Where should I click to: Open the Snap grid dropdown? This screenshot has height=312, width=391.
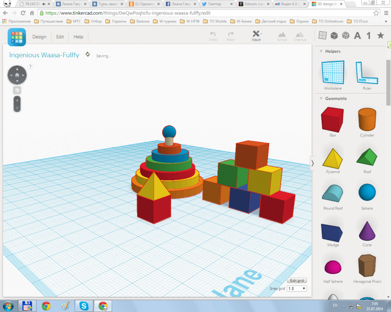tap(297, 289)
